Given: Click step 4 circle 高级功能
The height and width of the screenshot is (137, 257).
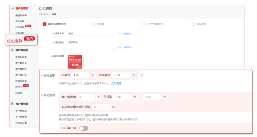Looking at the screenshot, I should [193, 24].
